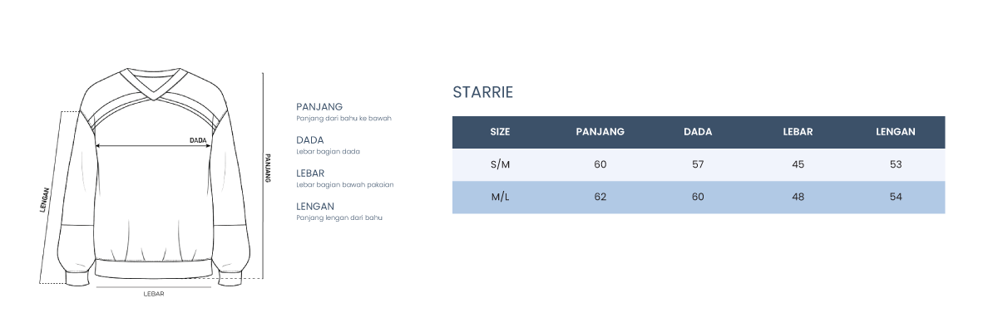Click 'Lebar bagian bawah pakaian' description
The width and height of the screenshot is (998, 332).
pyautogui.click(x=344, y=185)
